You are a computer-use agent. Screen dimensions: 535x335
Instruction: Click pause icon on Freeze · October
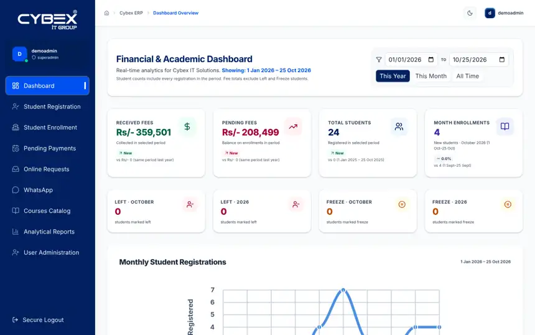coord(402,205)
